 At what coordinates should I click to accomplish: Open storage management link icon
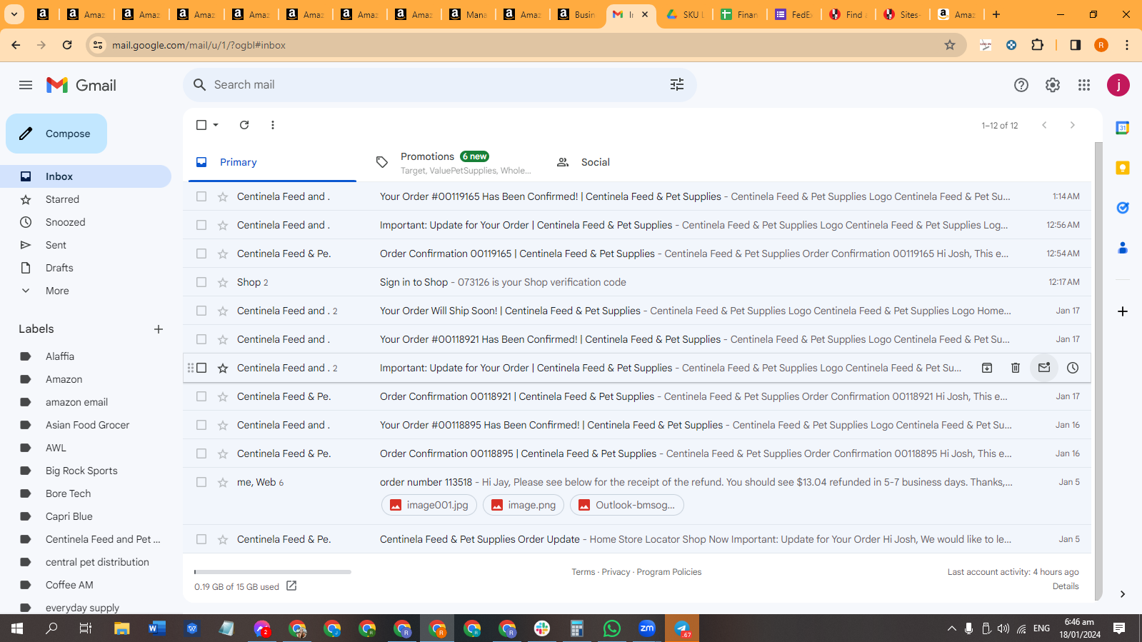click(x=291, y=586)
